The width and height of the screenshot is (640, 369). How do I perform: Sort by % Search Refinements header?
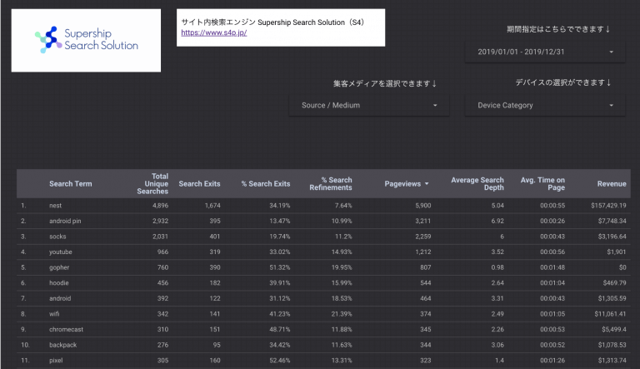331,184
